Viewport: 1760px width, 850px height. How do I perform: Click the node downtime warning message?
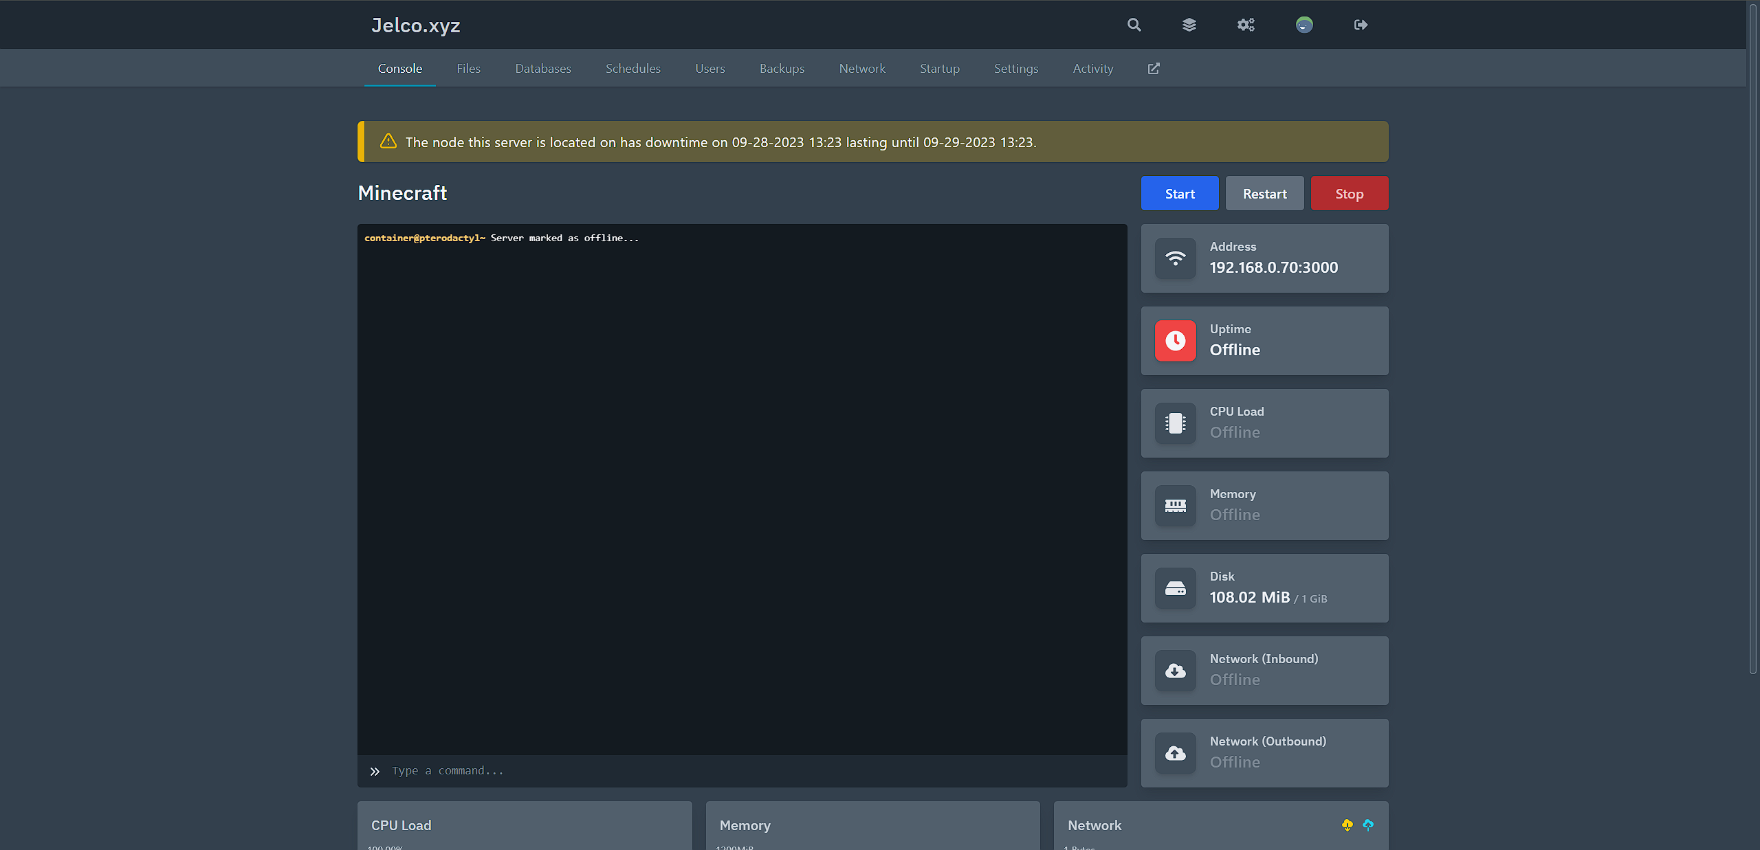coord(721,142)
